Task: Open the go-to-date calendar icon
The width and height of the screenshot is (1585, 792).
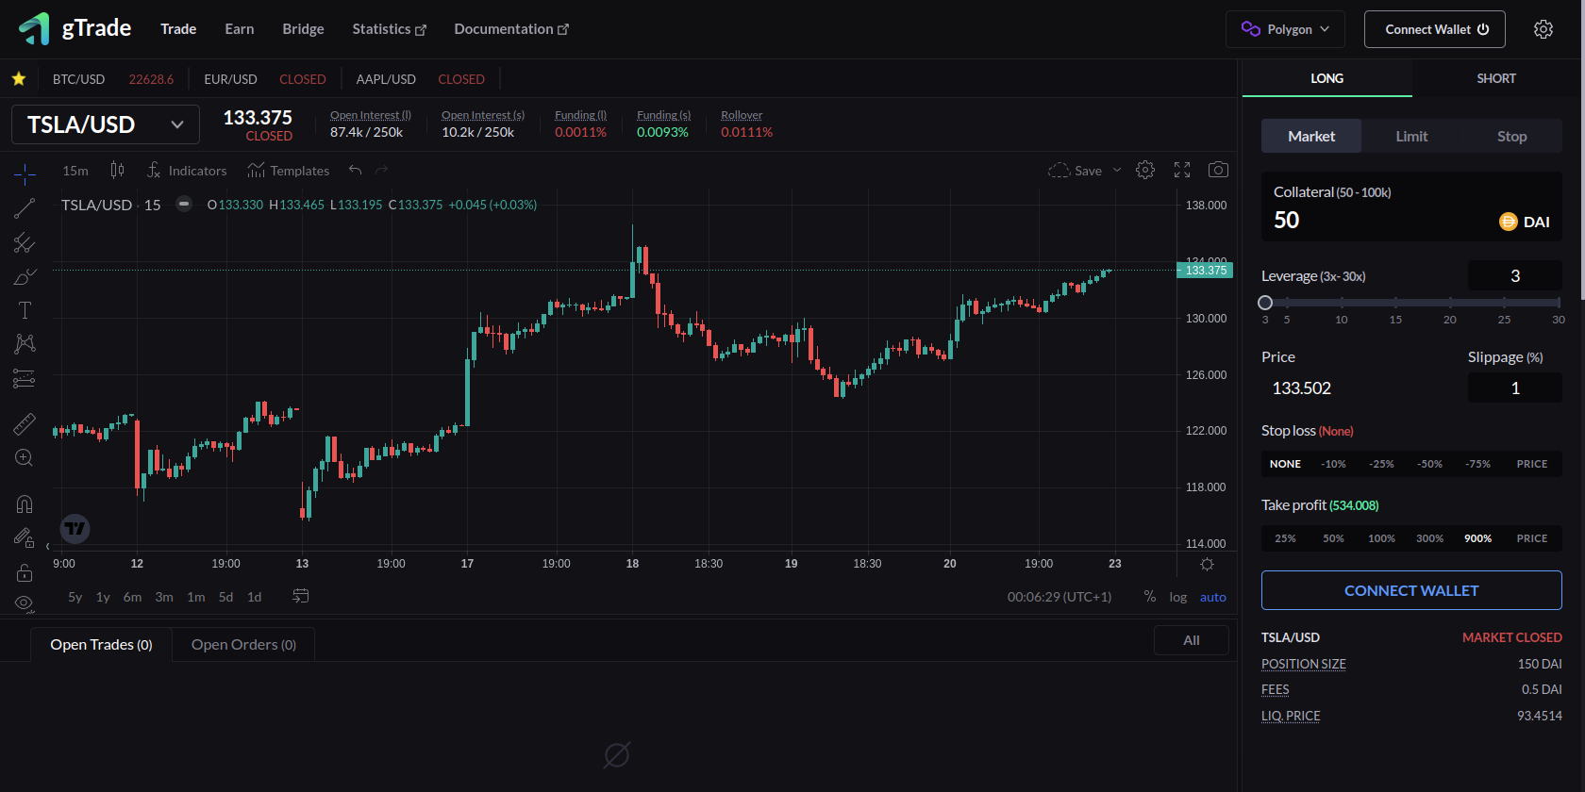Action: (301, 596)
